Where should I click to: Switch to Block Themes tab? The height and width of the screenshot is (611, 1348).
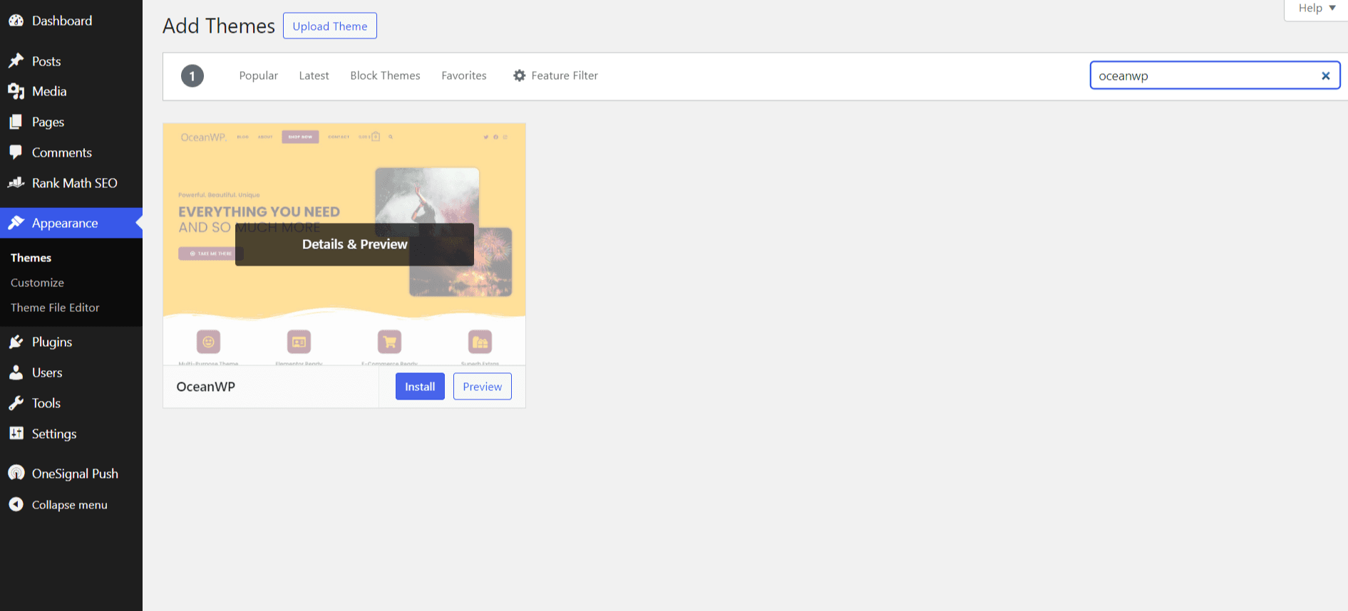pyautogui.click(x=385, y=75)
